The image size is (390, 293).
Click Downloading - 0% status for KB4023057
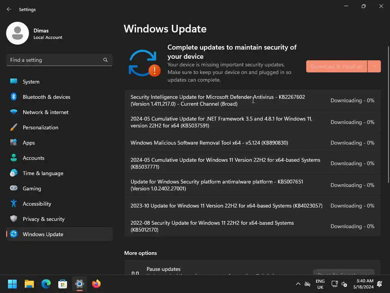(352, 206)
